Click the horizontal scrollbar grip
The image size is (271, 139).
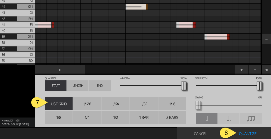tap(60, 70)
